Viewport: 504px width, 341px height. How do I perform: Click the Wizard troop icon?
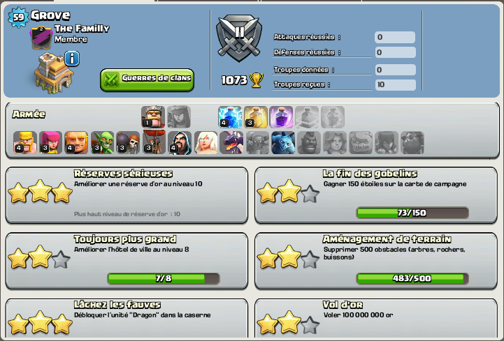click(180, 142)
